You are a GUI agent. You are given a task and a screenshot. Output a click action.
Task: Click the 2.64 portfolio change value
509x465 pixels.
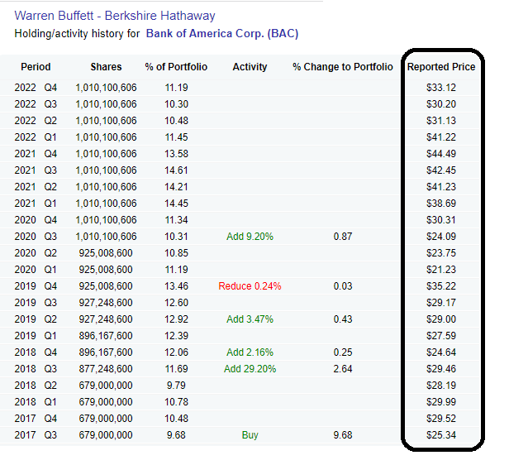342,369
